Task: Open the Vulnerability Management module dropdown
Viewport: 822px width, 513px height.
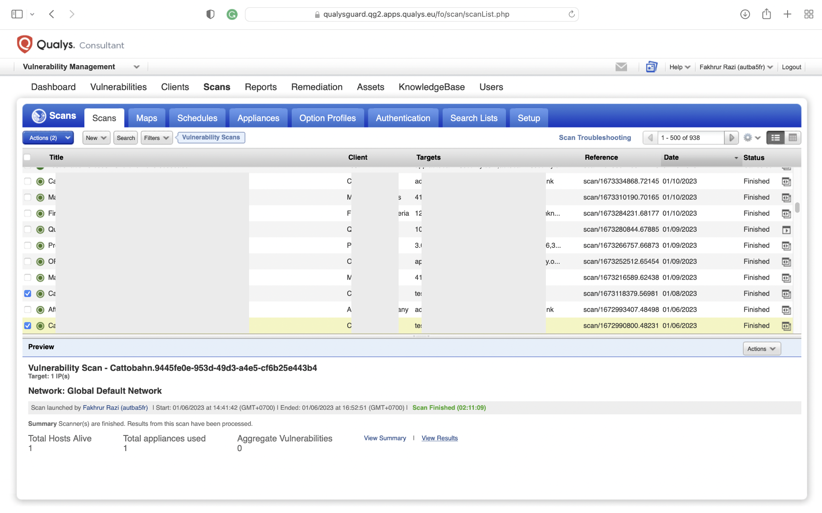Action: tap(81, 67)
